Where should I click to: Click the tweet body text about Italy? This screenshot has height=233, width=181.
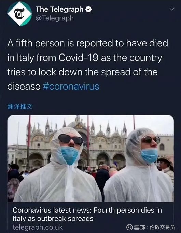coord(87,64)
